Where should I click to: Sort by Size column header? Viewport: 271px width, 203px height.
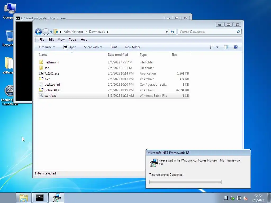pyautogui.click(x=180, y=54)
